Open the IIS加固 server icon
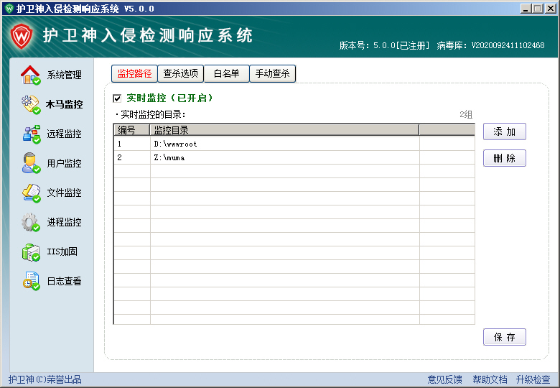This screenshot has width=560, height=388. tap(30, 251)
